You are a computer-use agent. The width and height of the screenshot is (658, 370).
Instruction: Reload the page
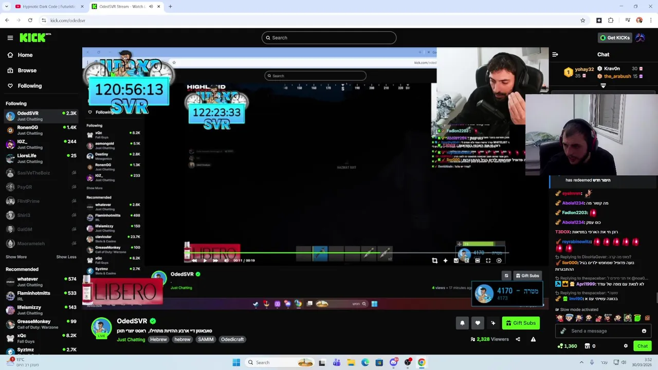[30, 21]
